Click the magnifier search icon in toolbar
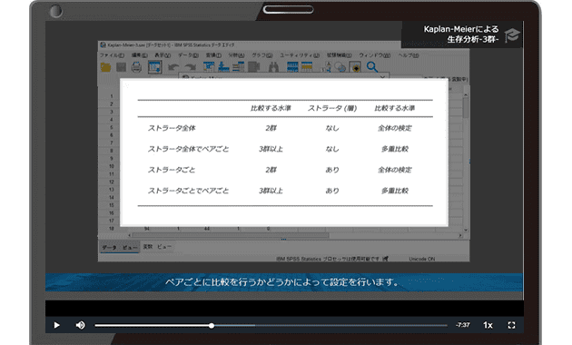Screen dimensions: 572x345 [371, 67]
